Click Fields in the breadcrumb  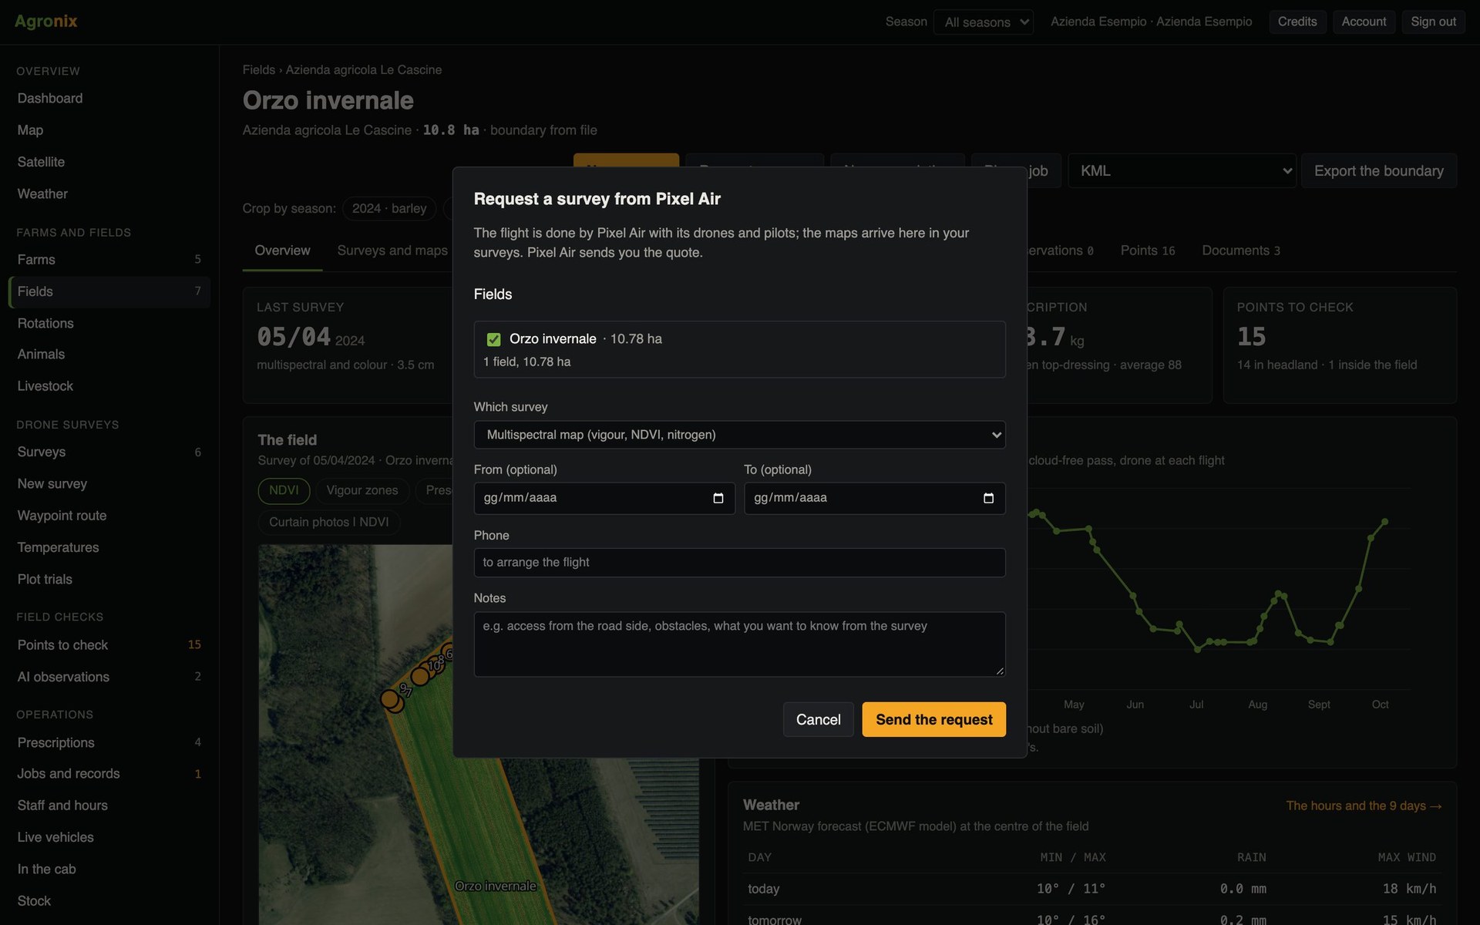(x=258, y=69)
